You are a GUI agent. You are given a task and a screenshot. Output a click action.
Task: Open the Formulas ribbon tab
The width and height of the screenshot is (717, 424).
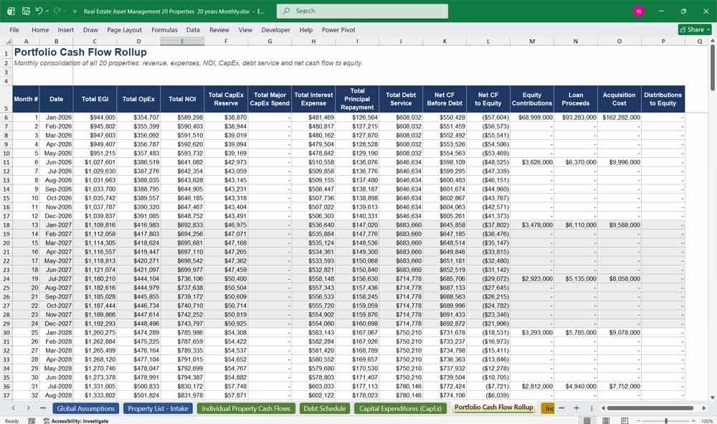click(x=164, y=29)
